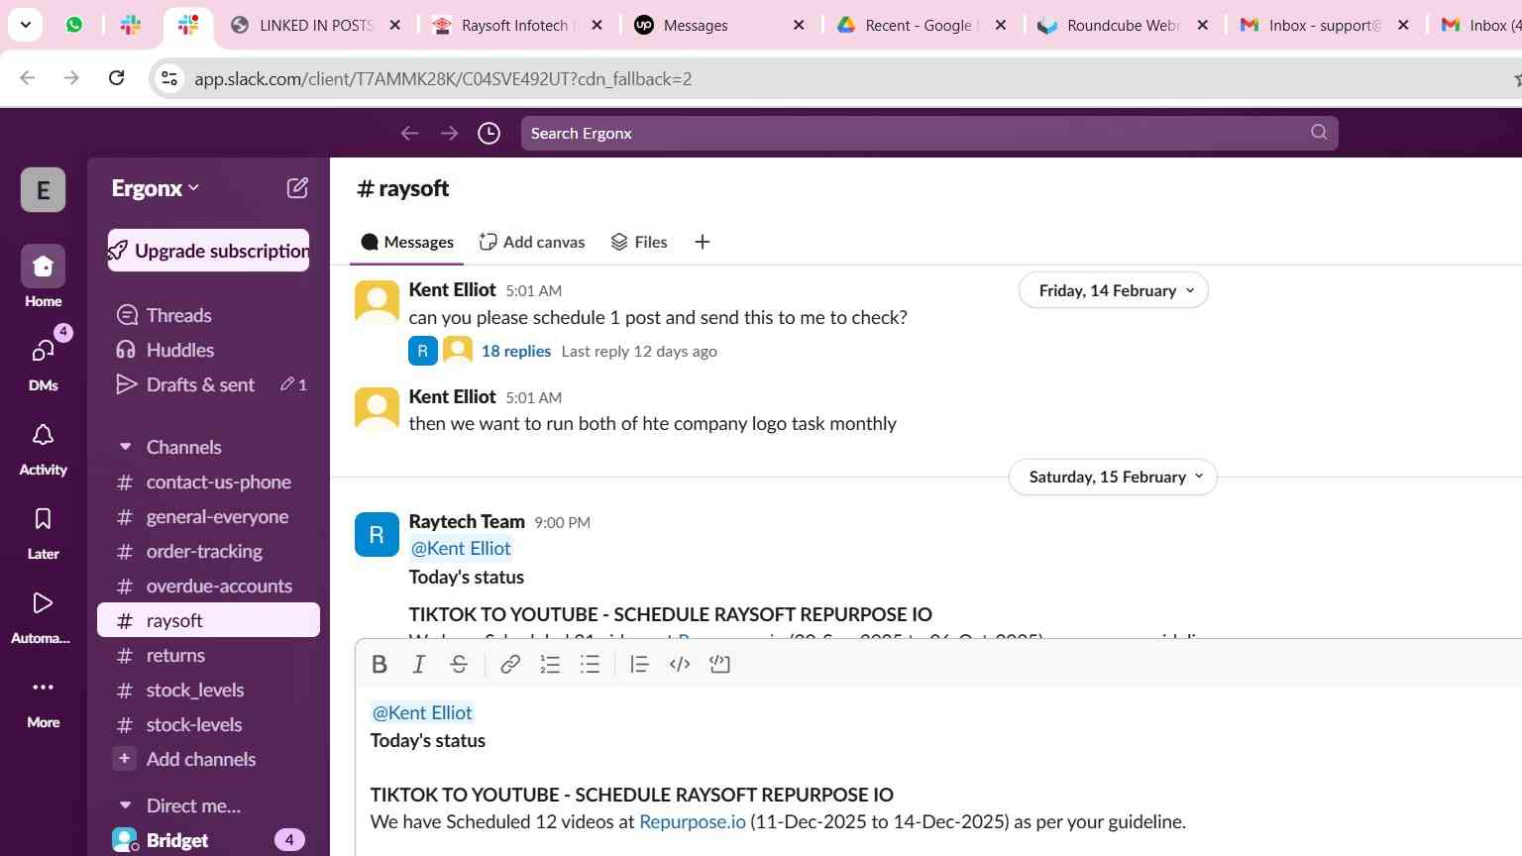Open the browser tab search dropdown
This screenshot has height=856, width=1522.
pyautogui.click(x=25, y=25)
